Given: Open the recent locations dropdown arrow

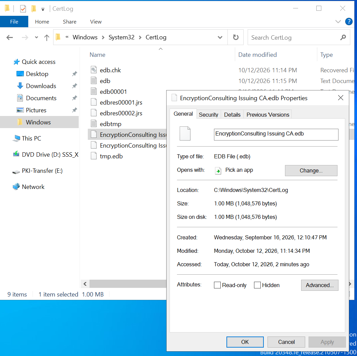Looking at the screenshot, I should [x=36, y=37].
